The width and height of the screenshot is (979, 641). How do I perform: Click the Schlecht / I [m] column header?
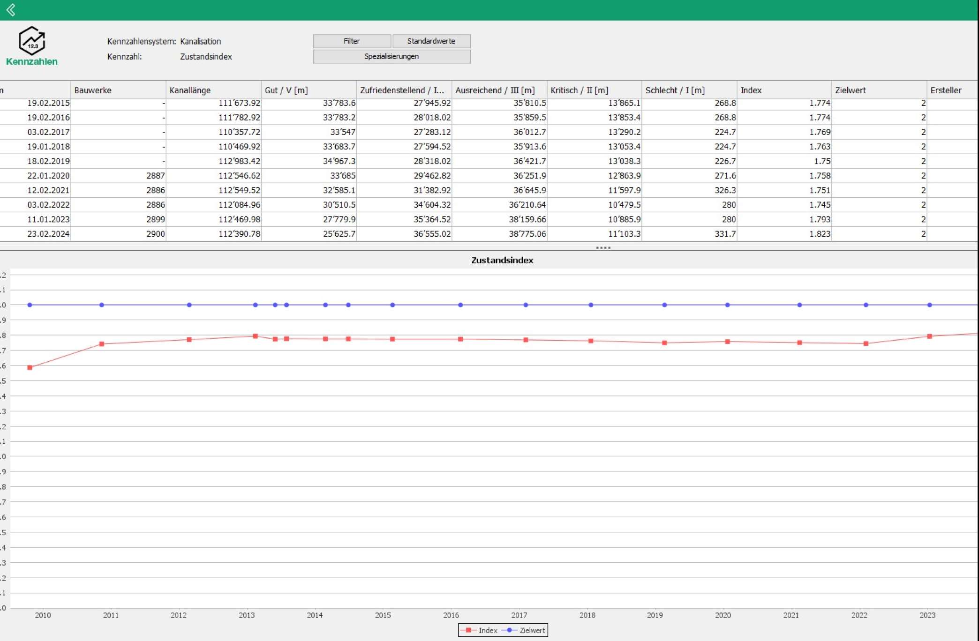(689, 90)
